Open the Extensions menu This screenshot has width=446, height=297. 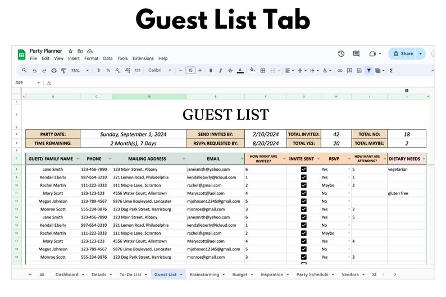coord(143,58)
